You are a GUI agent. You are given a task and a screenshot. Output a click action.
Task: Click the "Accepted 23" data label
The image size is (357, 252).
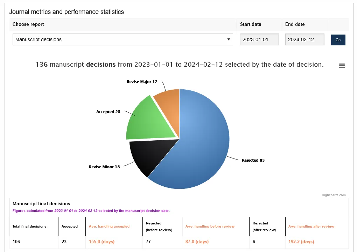tap(108, 112)
